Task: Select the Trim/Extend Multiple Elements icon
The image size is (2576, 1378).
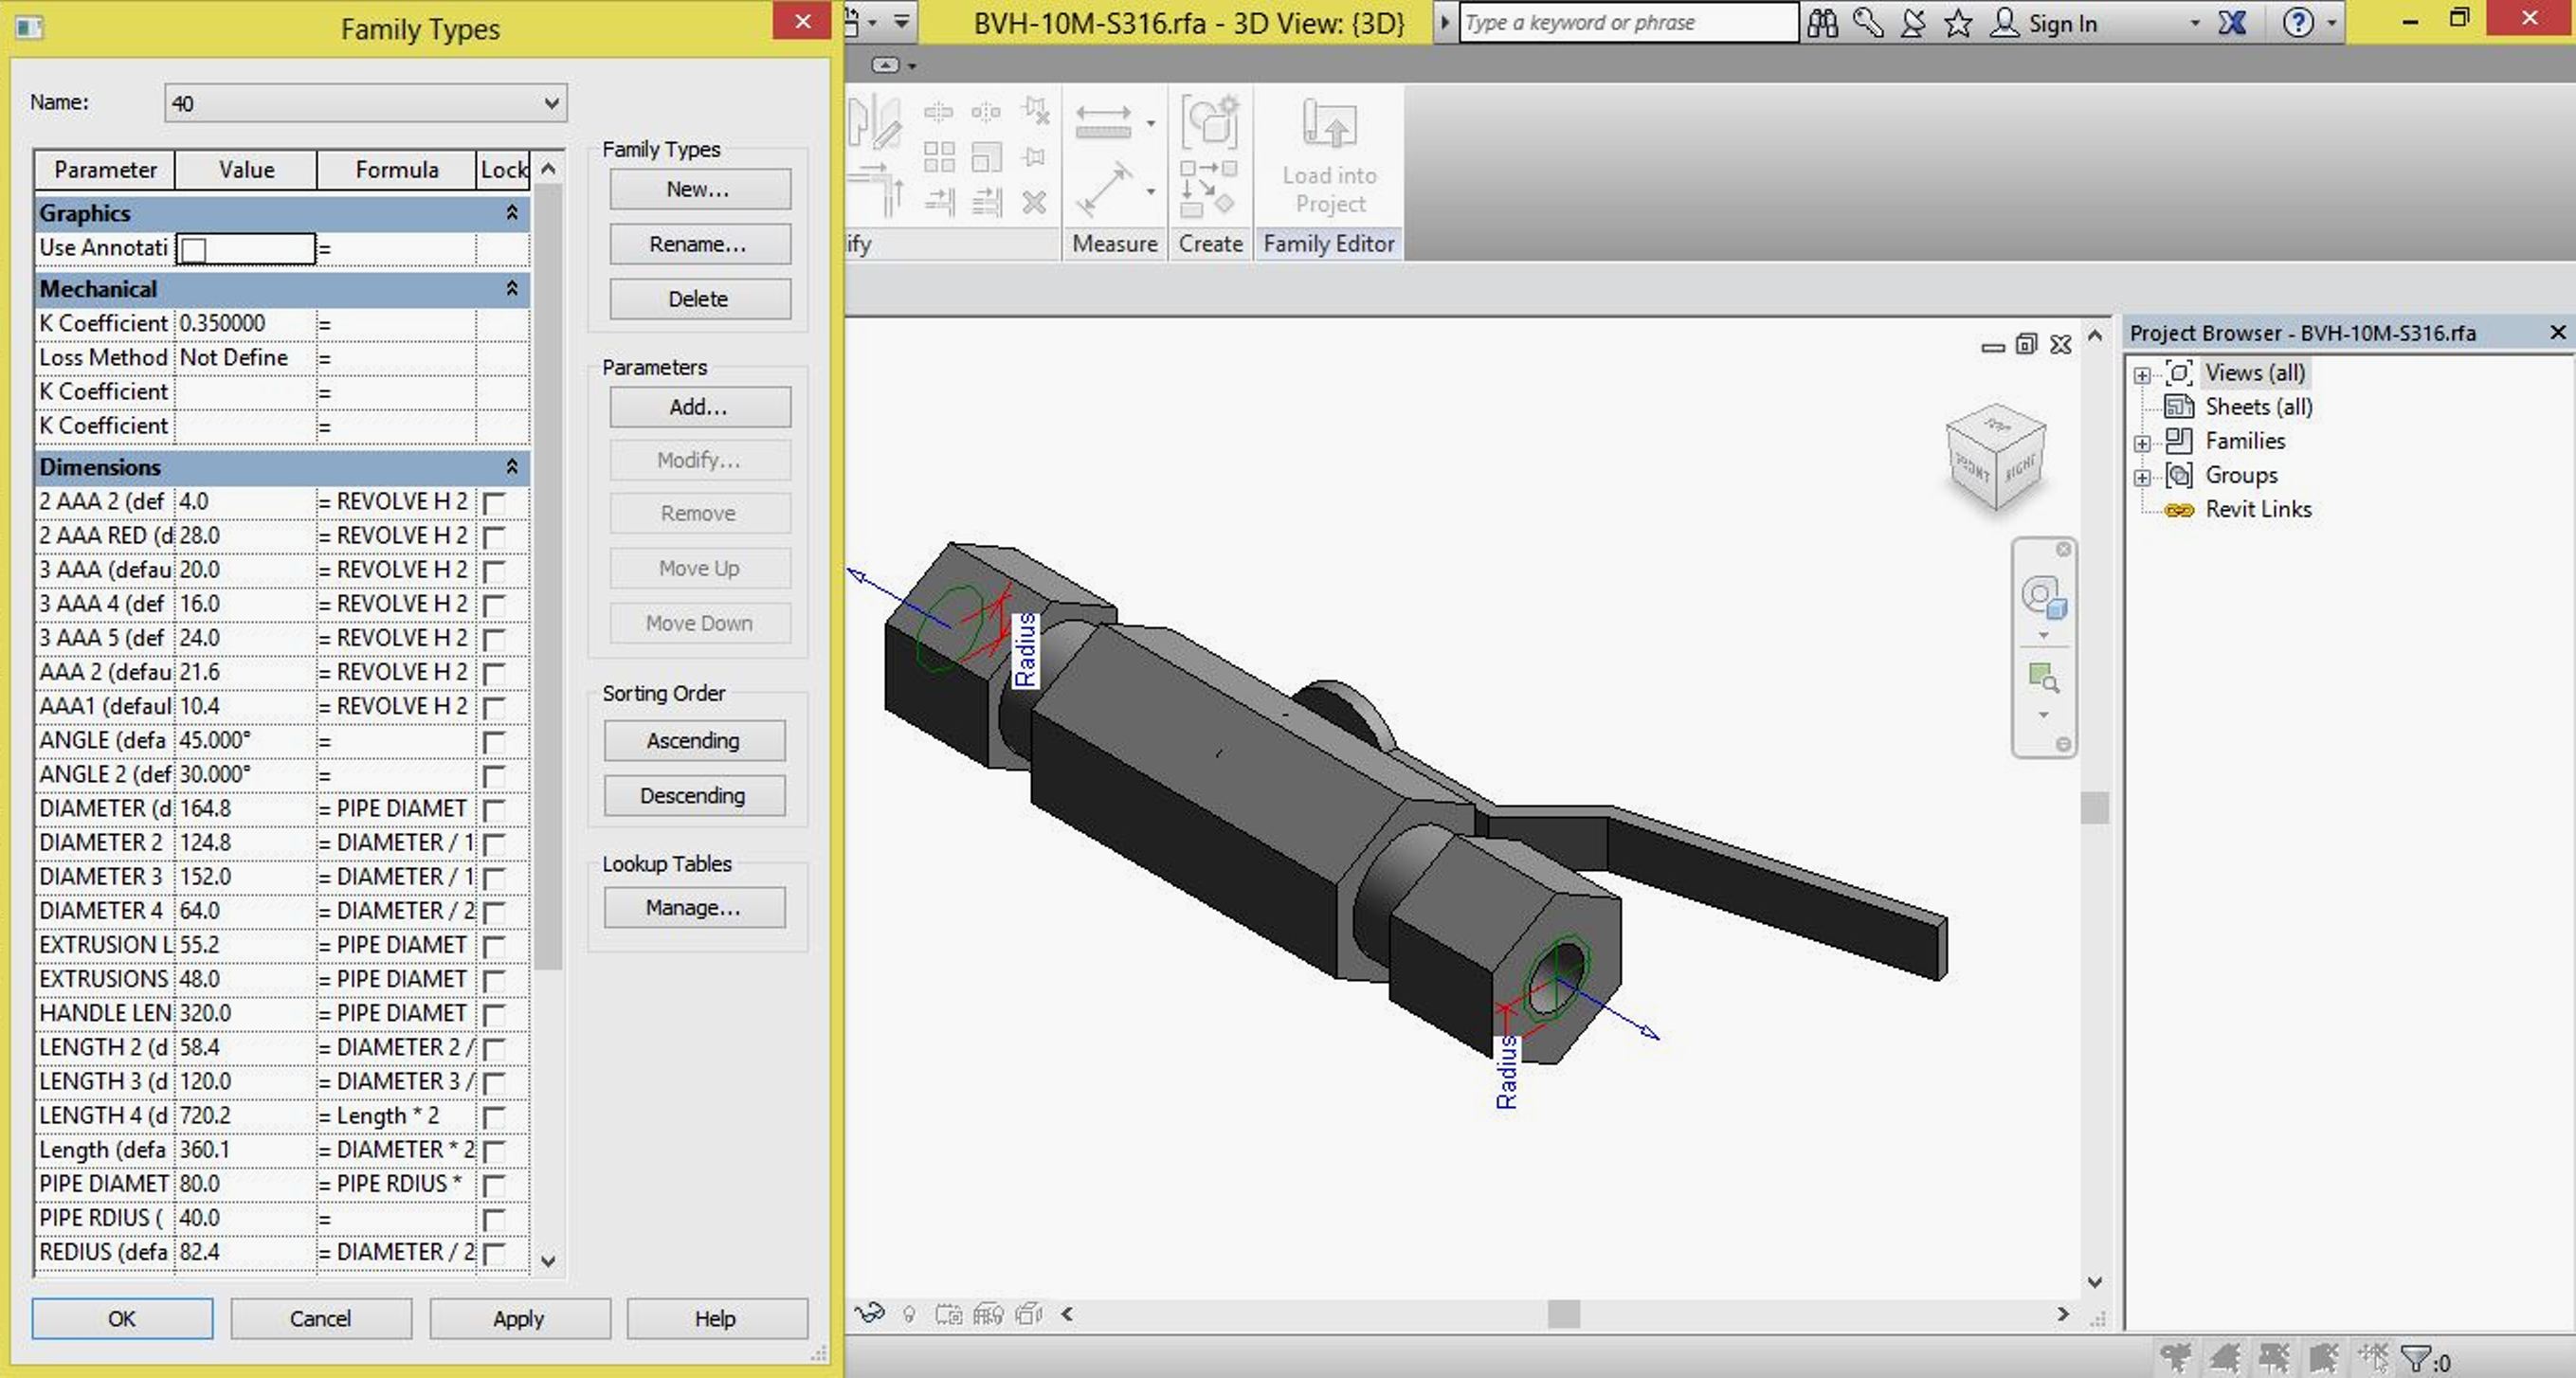Action: tap(986, 203)
